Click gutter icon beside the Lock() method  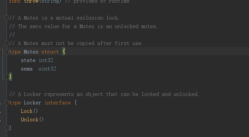(x=1, y=111)
